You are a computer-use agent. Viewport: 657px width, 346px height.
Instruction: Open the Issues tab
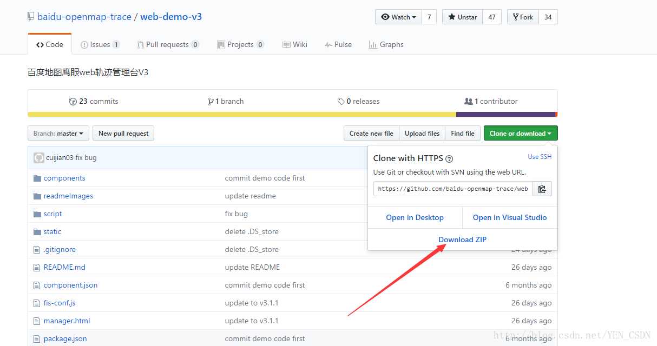pos(100,44)
